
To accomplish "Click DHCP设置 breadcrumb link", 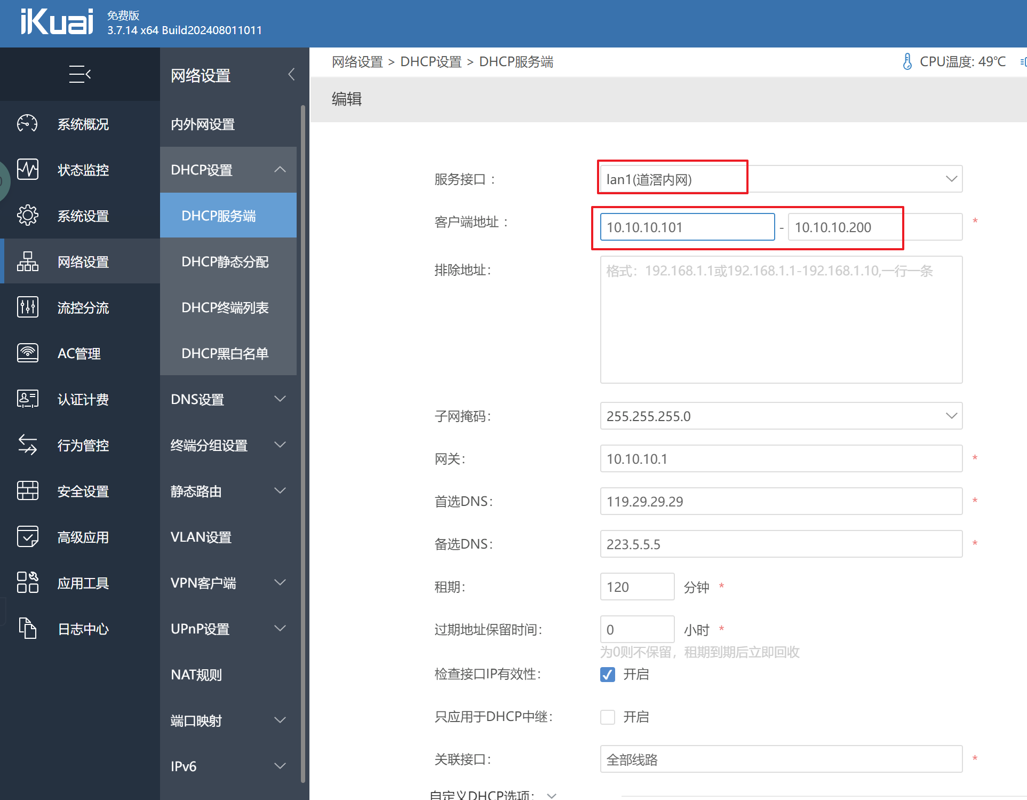I will click(x=431, y=62).
